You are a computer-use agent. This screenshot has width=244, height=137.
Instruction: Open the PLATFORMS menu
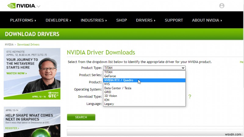pyautogui.click(x=23, y=20)
